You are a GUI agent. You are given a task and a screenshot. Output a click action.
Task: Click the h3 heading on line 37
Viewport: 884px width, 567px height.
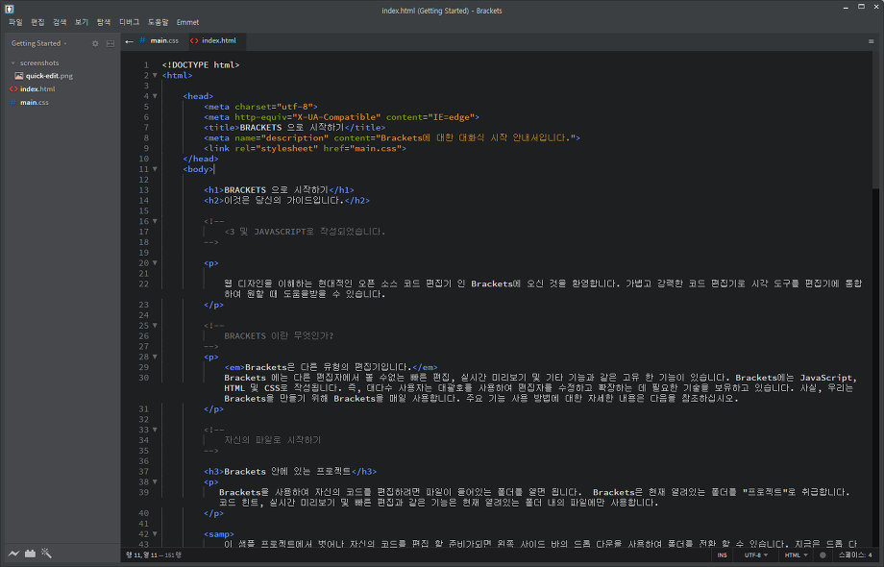pyautogui.click(x=290, y=472)
